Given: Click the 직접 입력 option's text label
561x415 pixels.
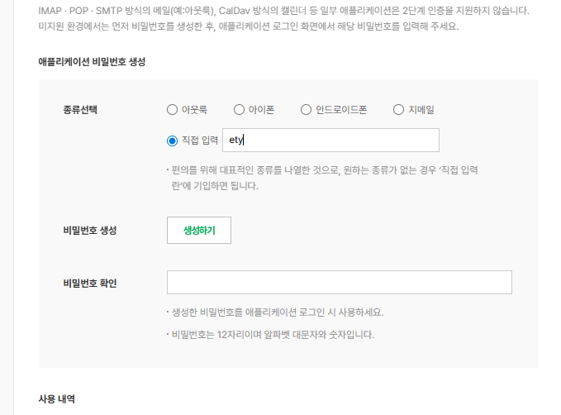Looking at the screenshot, I should click(x=199, y=141).
